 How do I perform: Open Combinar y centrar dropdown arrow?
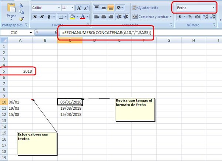point(171,17)
